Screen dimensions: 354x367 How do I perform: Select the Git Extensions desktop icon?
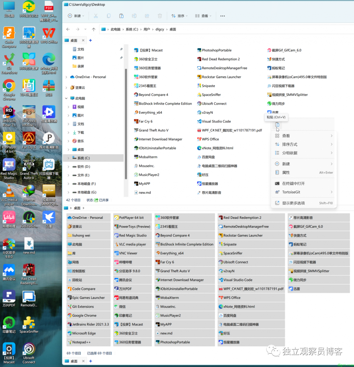(x=9, y=64)
